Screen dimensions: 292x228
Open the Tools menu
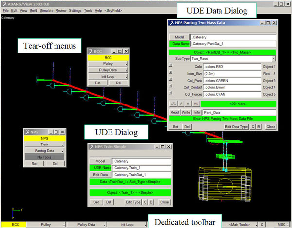point(88,11)
